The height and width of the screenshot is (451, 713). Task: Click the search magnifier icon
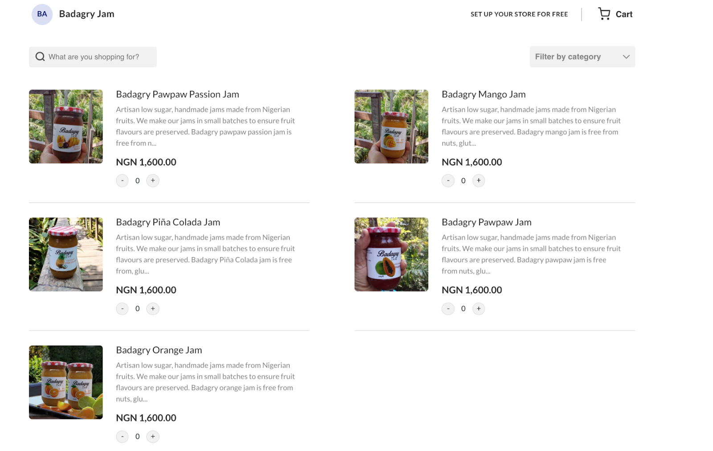(40, 57)
